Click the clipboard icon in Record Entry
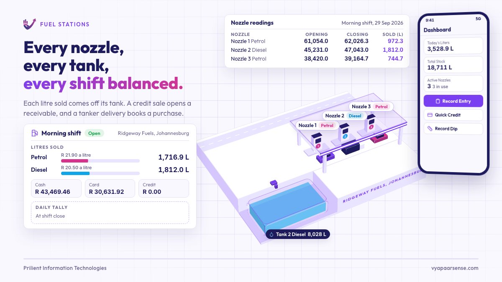Screen dimensions: 502x282 tap(438, 101)
